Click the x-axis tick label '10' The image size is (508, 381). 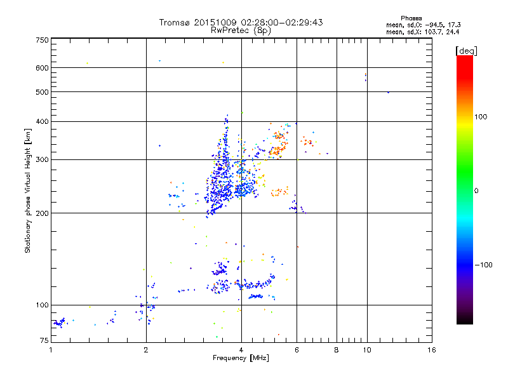tap(367, 350)
